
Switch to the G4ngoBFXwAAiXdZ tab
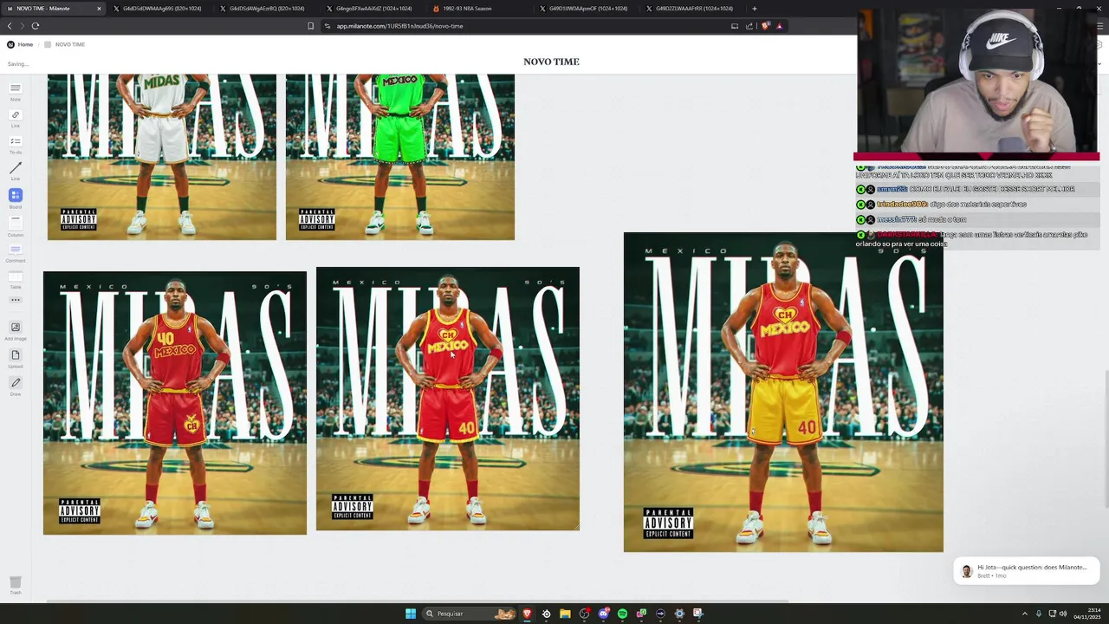click(x=373, y=9)
